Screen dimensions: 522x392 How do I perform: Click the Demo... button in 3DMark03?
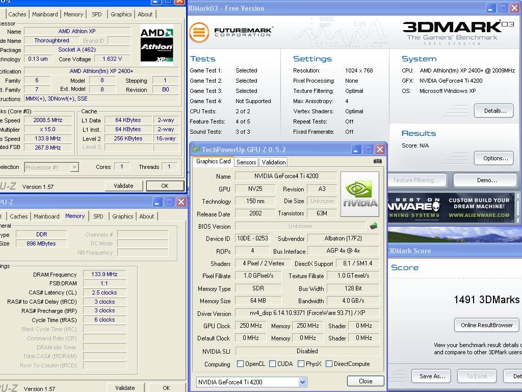point(486,180)
